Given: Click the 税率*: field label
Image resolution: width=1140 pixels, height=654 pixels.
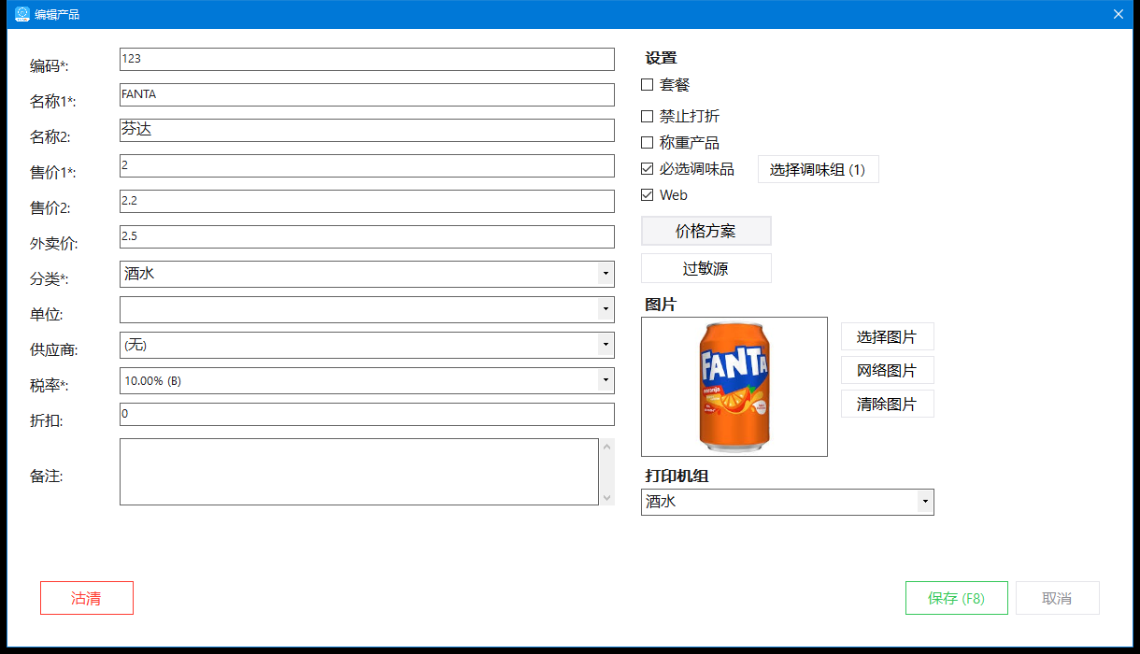Looking at the screenshot, I should point(50,385).
